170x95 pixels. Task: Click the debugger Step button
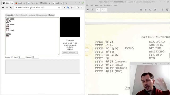65,53
